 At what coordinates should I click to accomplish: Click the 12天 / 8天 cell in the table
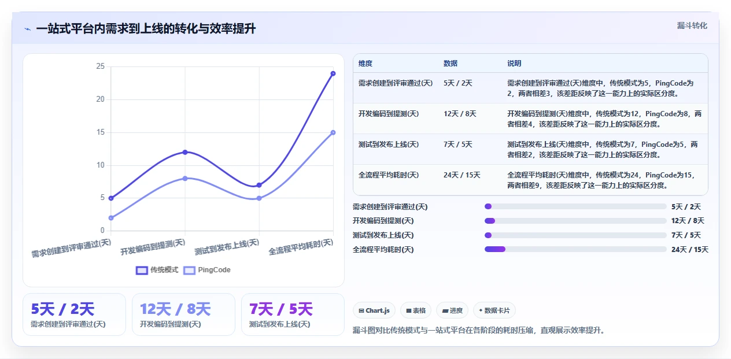tap(460, 114)
